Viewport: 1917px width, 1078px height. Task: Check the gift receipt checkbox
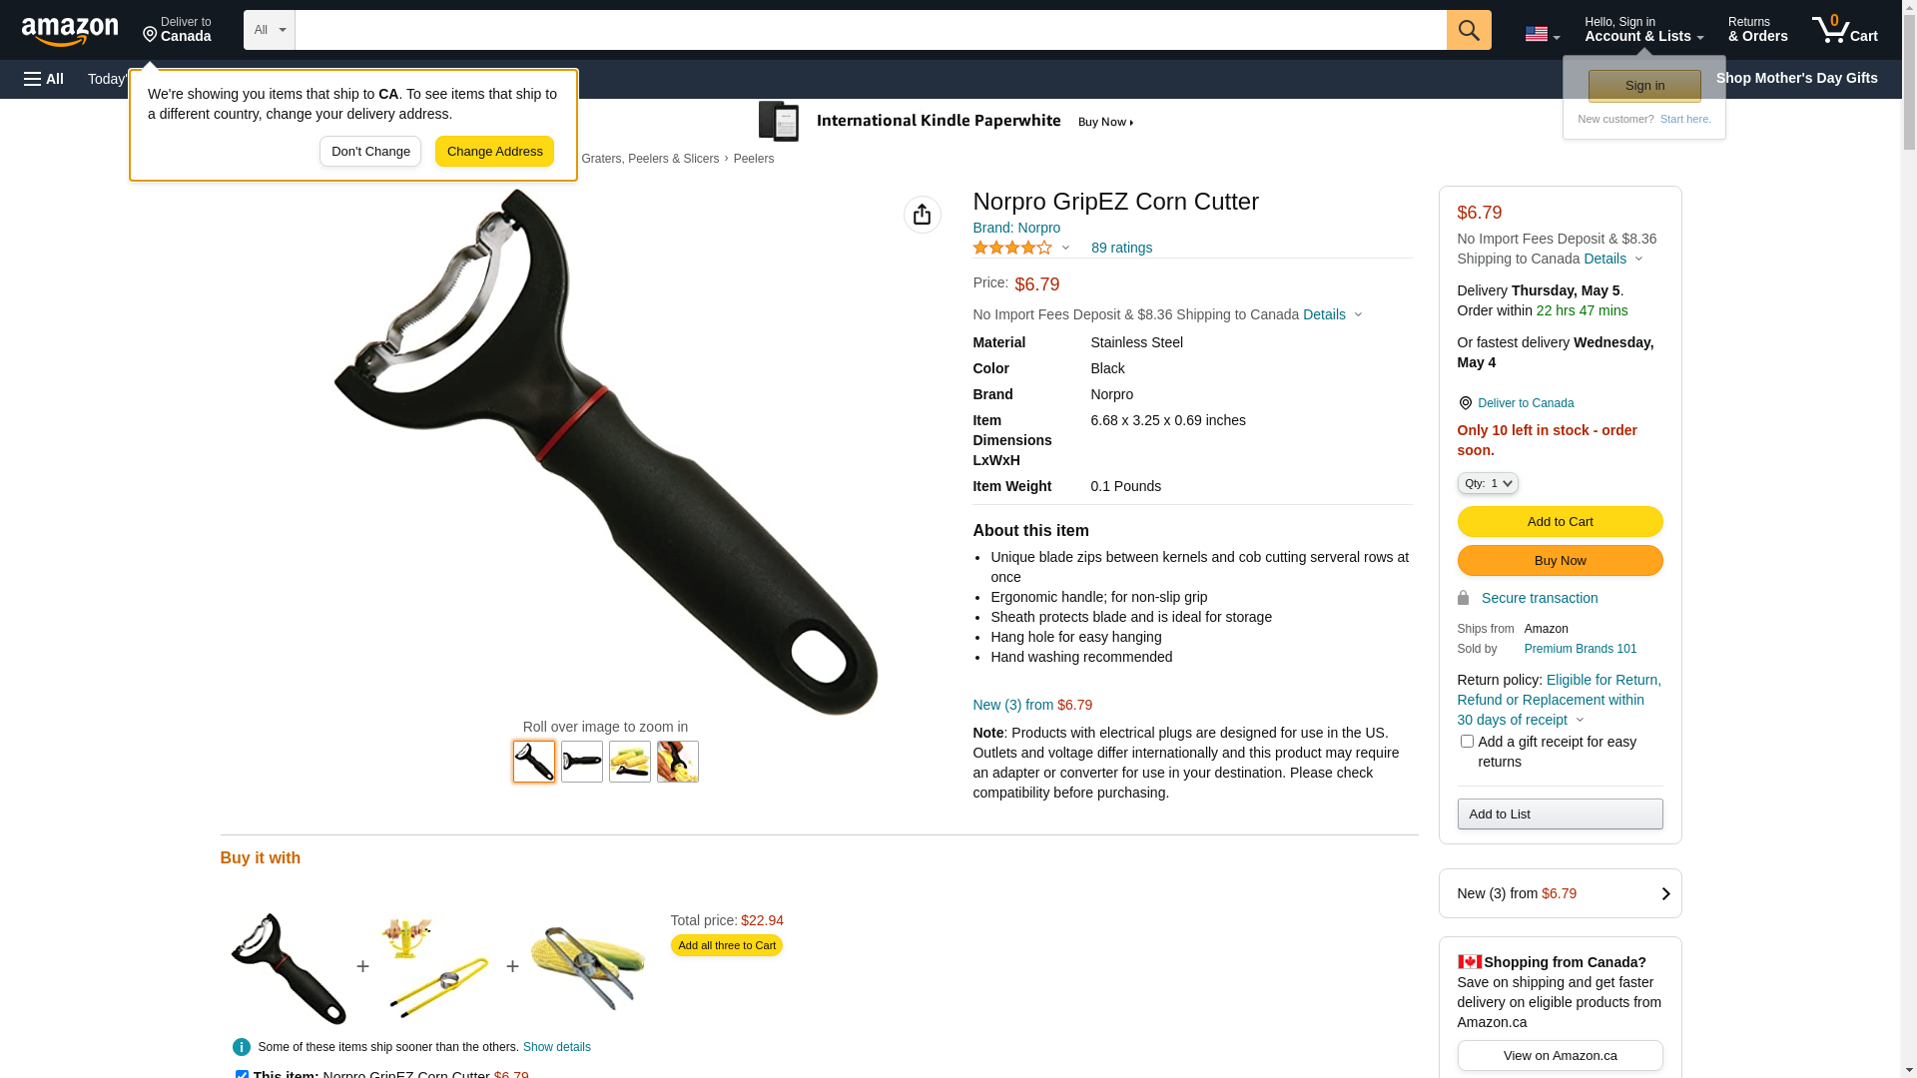click(1466, 742)
